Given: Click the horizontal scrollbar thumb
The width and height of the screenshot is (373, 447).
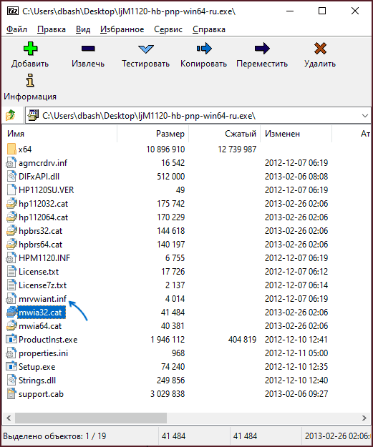Looking at the screenshot, I should click(x=91, y=418).
